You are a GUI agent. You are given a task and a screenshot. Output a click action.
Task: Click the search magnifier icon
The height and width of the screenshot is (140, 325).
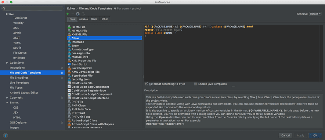click(x=4, y=8)
